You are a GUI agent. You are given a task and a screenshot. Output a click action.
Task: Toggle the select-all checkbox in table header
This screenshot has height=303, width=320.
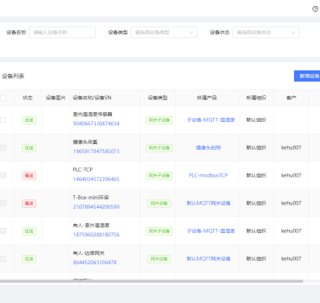pyautogui.click(x=3, y=98)
